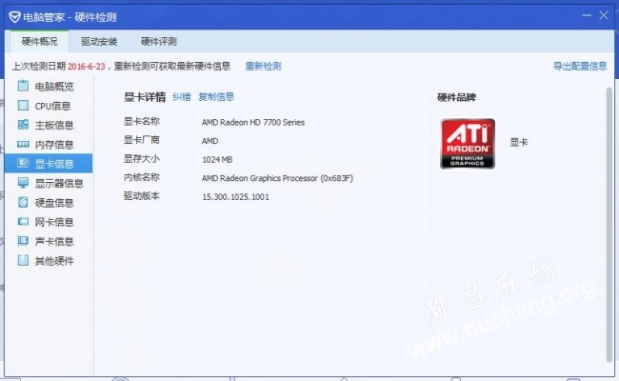This screenshot has width=619, height=381.
Task: Open 硬盘信息 sidebar entry
Action: coord(49,203)
